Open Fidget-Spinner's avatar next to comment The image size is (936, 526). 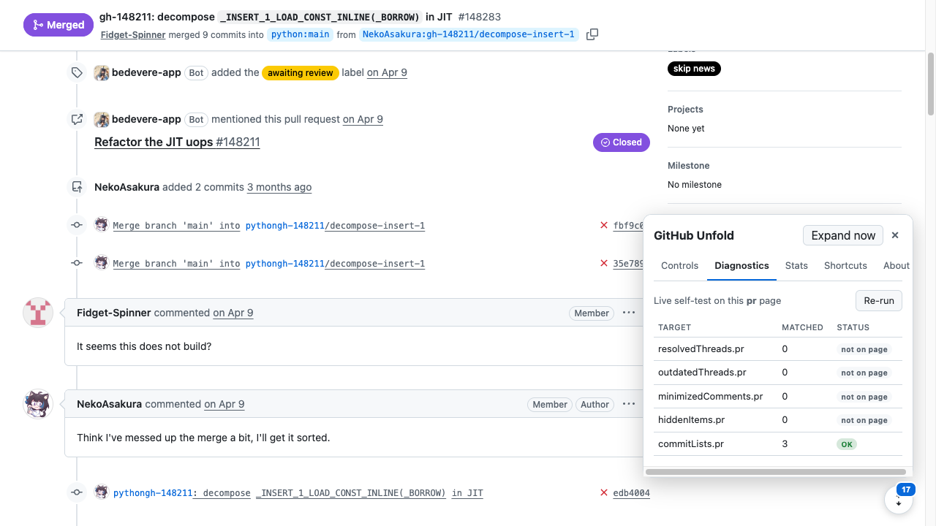(x=38, y=313)
